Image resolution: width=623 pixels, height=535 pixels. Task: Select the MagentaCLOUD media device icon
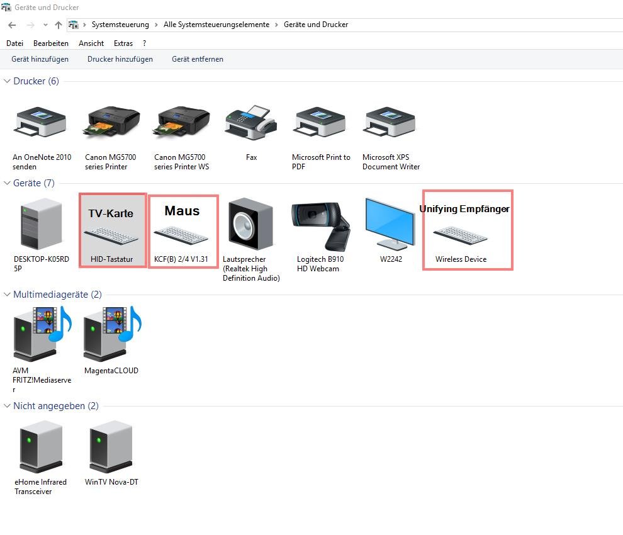pos(113,334)
